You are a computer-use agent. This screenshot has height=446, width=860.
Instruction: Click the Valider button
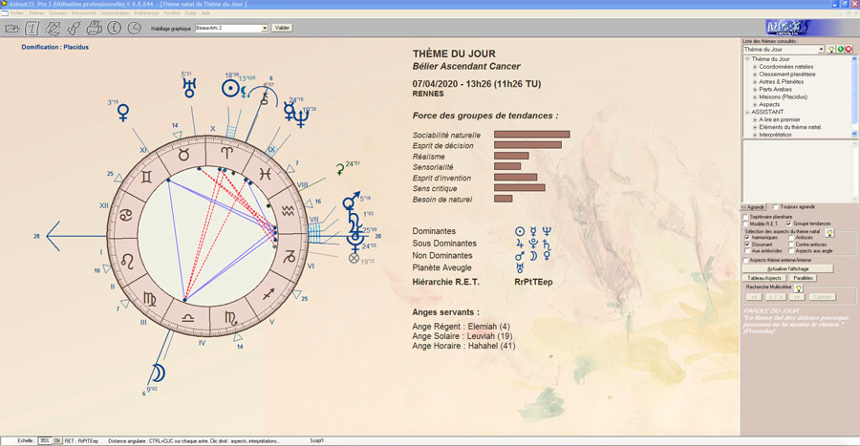(x=282, y=28)
